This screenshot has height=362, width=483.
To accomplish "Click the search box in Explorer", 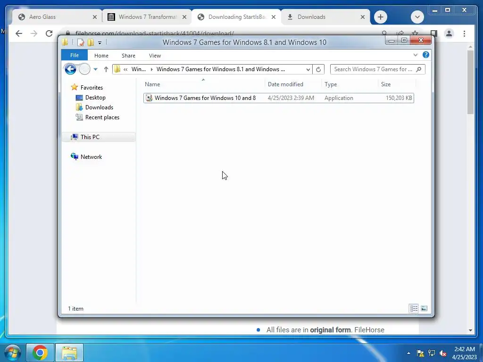I will [378, 69].
